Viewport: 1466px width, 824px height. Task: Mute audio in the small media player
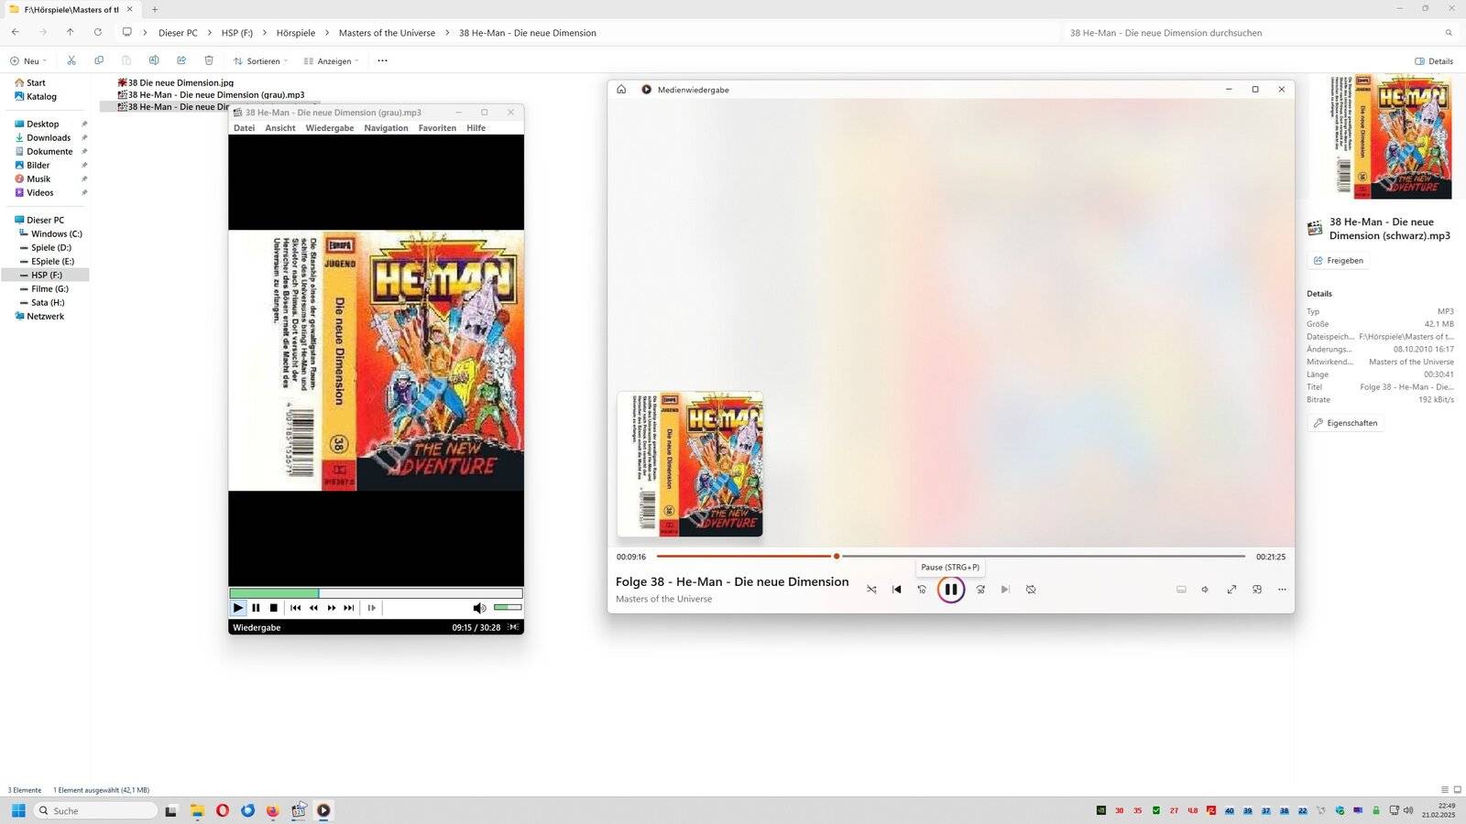pos(479,608)
